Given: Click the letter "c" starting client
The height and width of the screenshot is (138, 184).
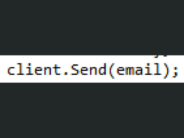Looking at the screenshot, I should pos(11,71).
